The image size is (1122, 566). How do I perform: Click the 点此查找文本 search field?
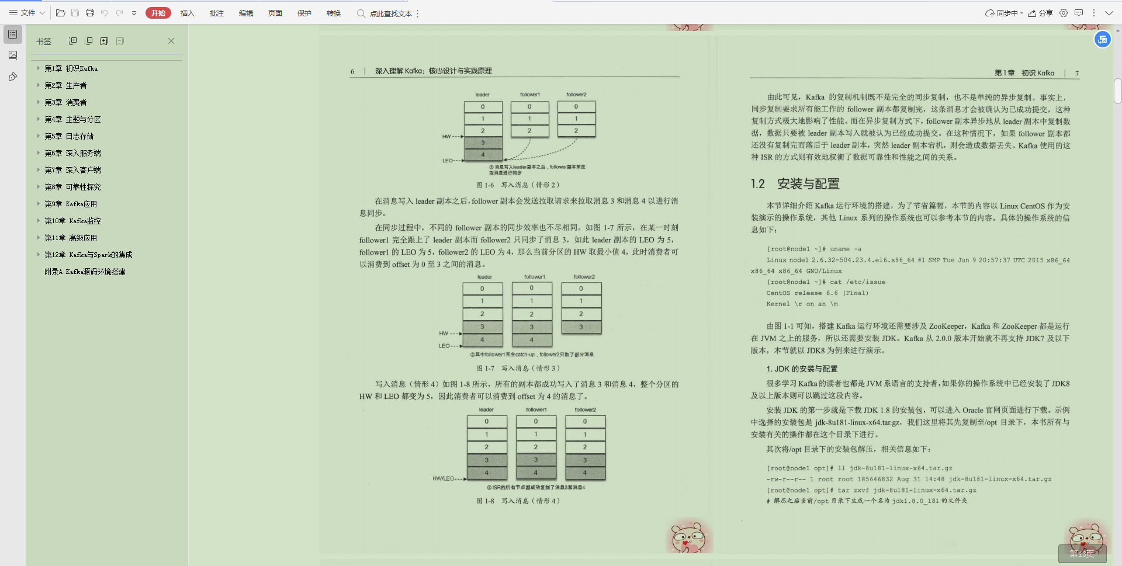[x=385, y=13]
